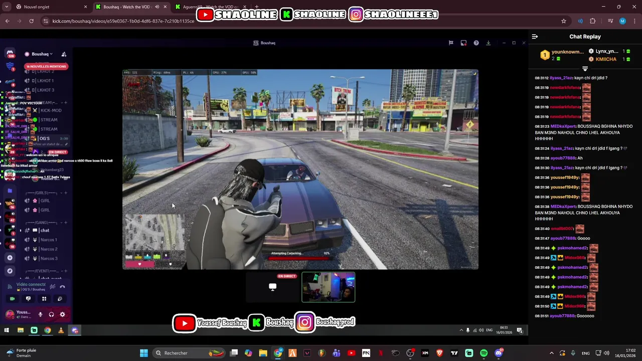This screenshot has width=642, height=361.
Task: Click smallbt007 username in chat replay
Action: (562, 229)
